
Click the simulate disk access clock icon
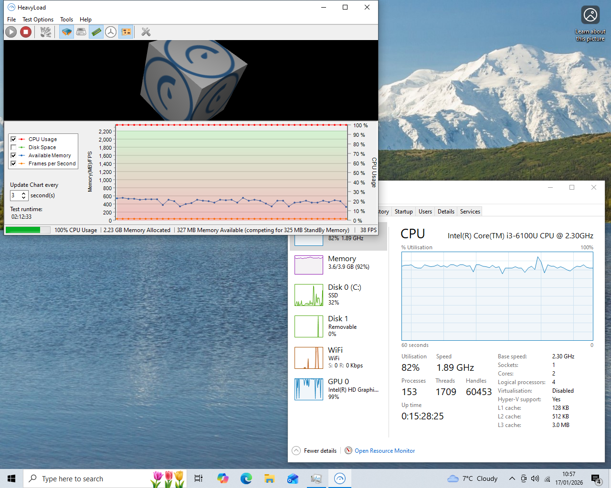tap(111, 32)
